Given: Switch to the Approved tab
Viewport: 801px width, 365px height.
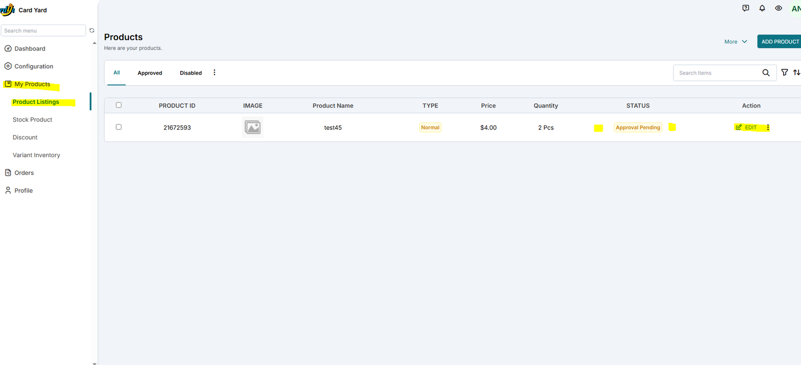Looking at the screenshot, I should point(150,73).
